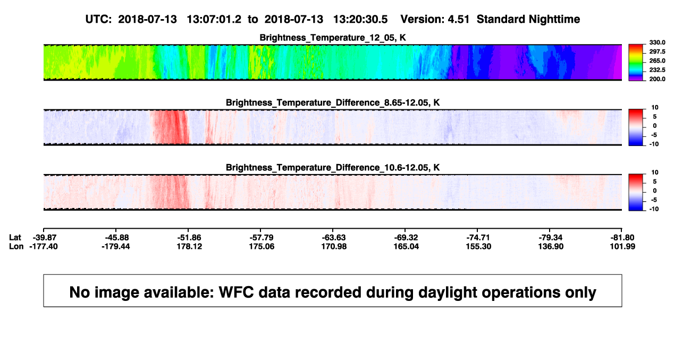
Task: Click the 232.5 colorbar label
Action: tap(656, 70)
